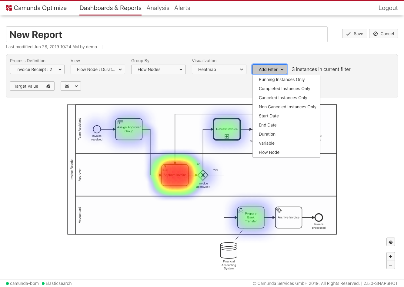
Task: Click the Approver lane label
Action: tap(80, 175)
